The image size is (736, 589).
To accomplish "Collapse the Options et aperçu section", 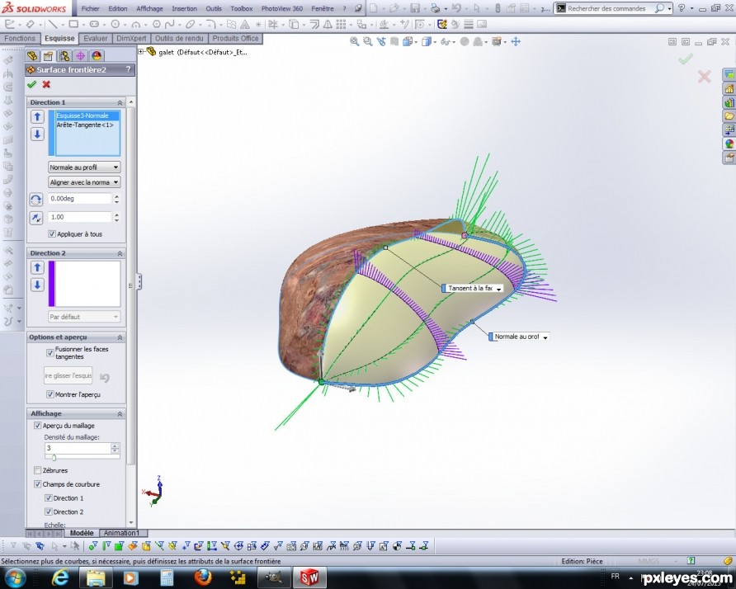I will point(120,337).
